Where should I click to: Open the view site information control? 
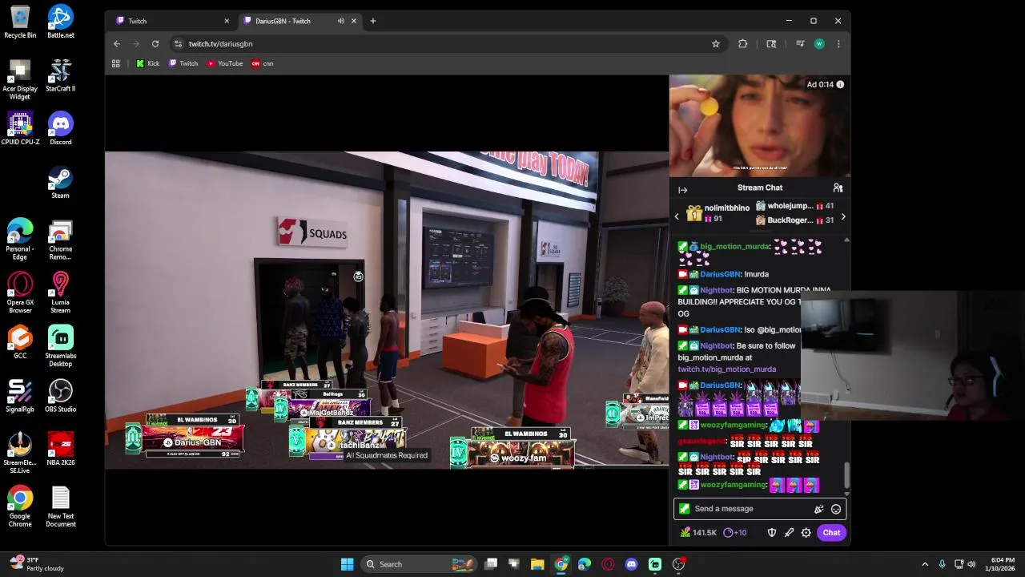click(178, 44)
